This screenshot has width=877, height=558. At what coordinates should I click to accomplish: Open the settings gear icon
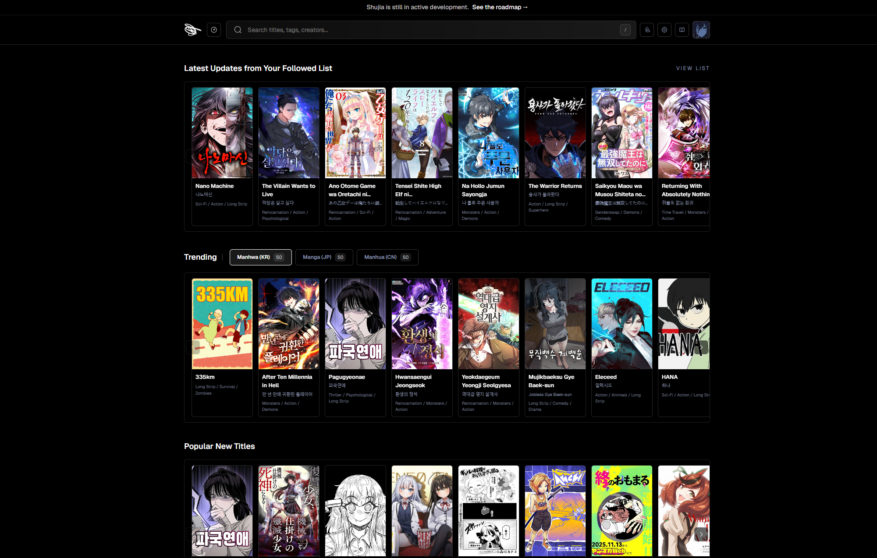click(x=664, y=30)
